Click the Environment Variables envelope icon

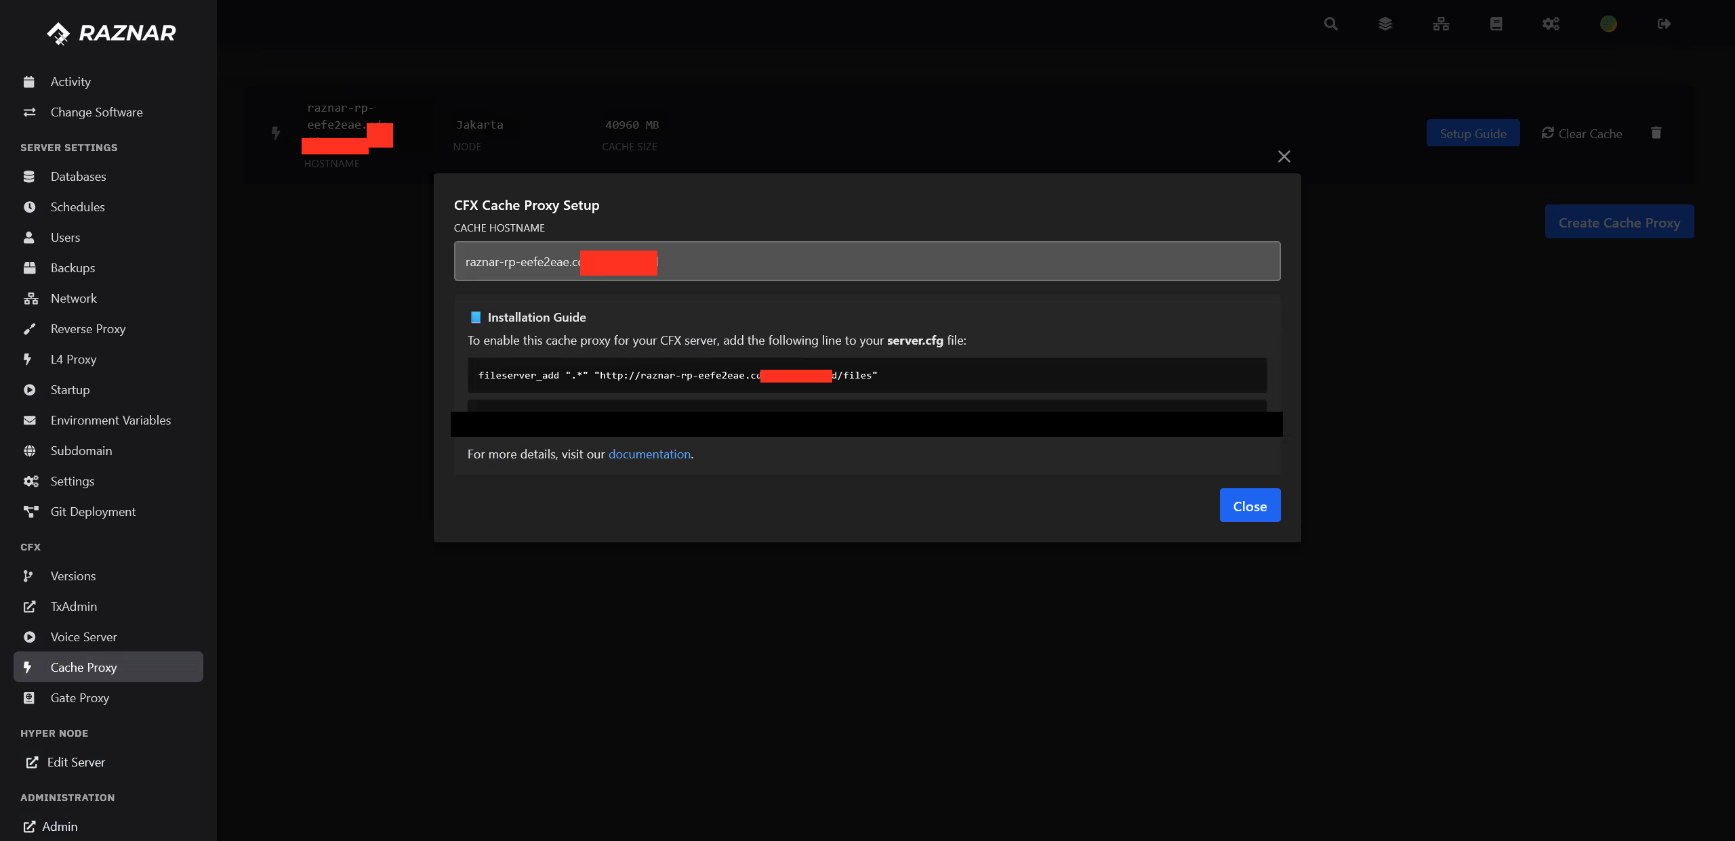(29, 420)
